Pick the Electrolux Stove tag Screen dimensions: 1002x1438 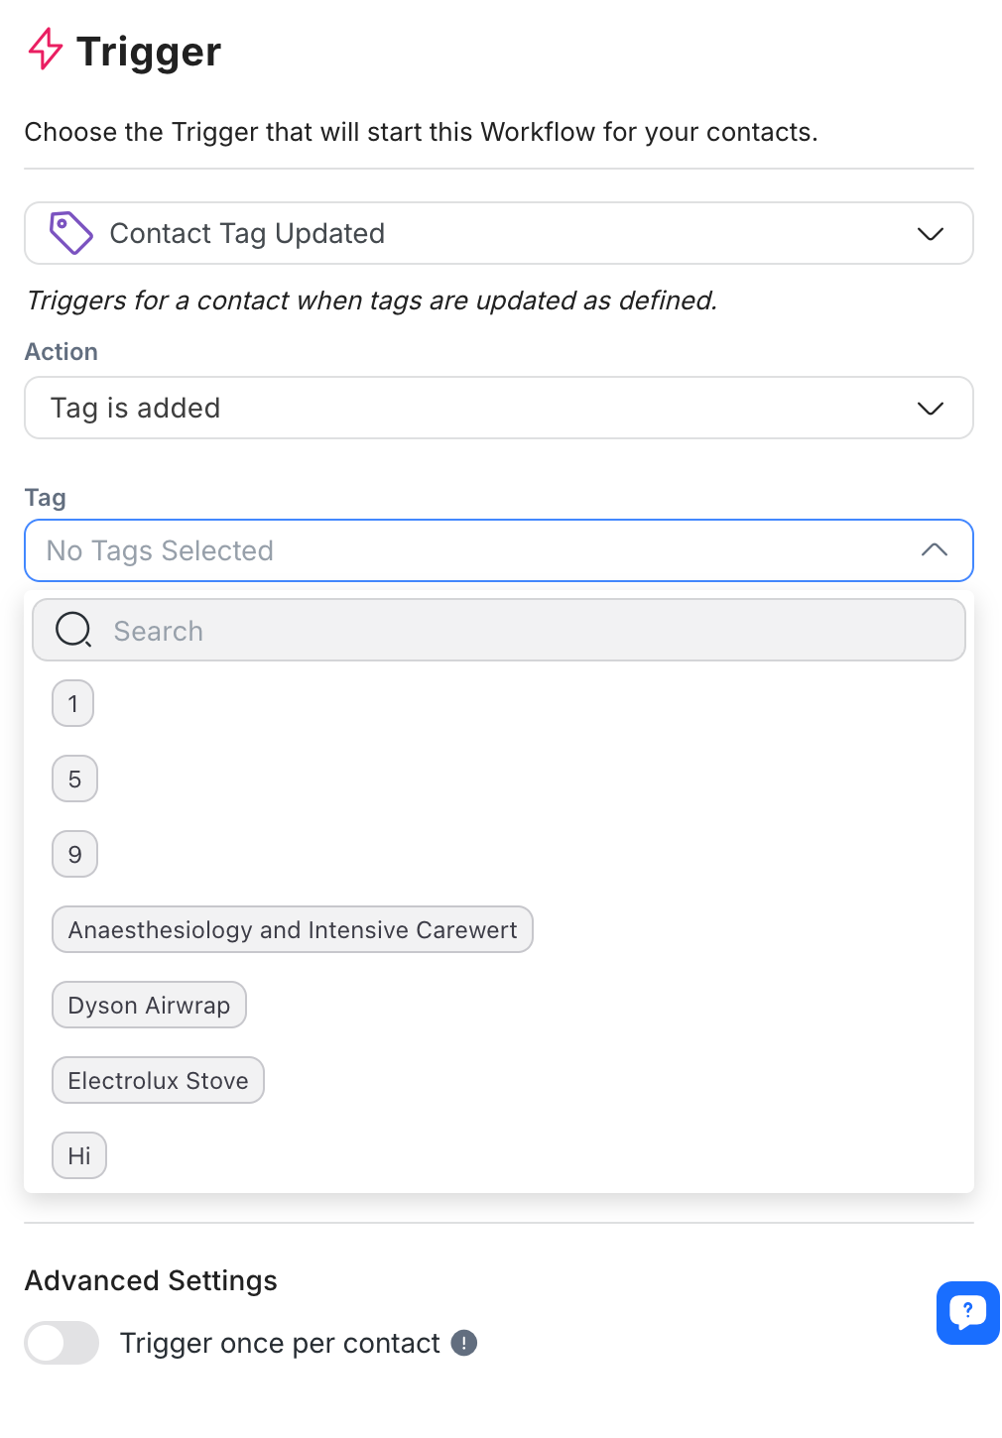[x=158, y=1081]
